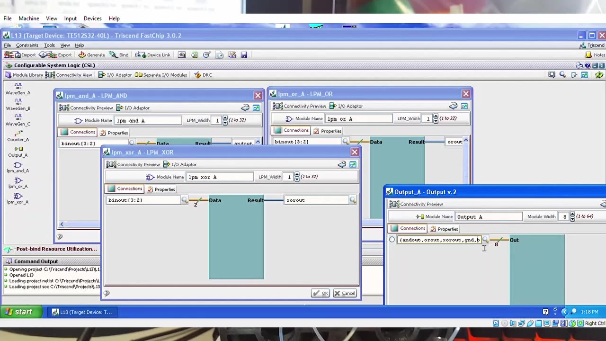The width and height of the screenshot is (606, 341).
Task: Click the andout,orout,xorout,gnd signal list field
Action: tap(439, 240)
